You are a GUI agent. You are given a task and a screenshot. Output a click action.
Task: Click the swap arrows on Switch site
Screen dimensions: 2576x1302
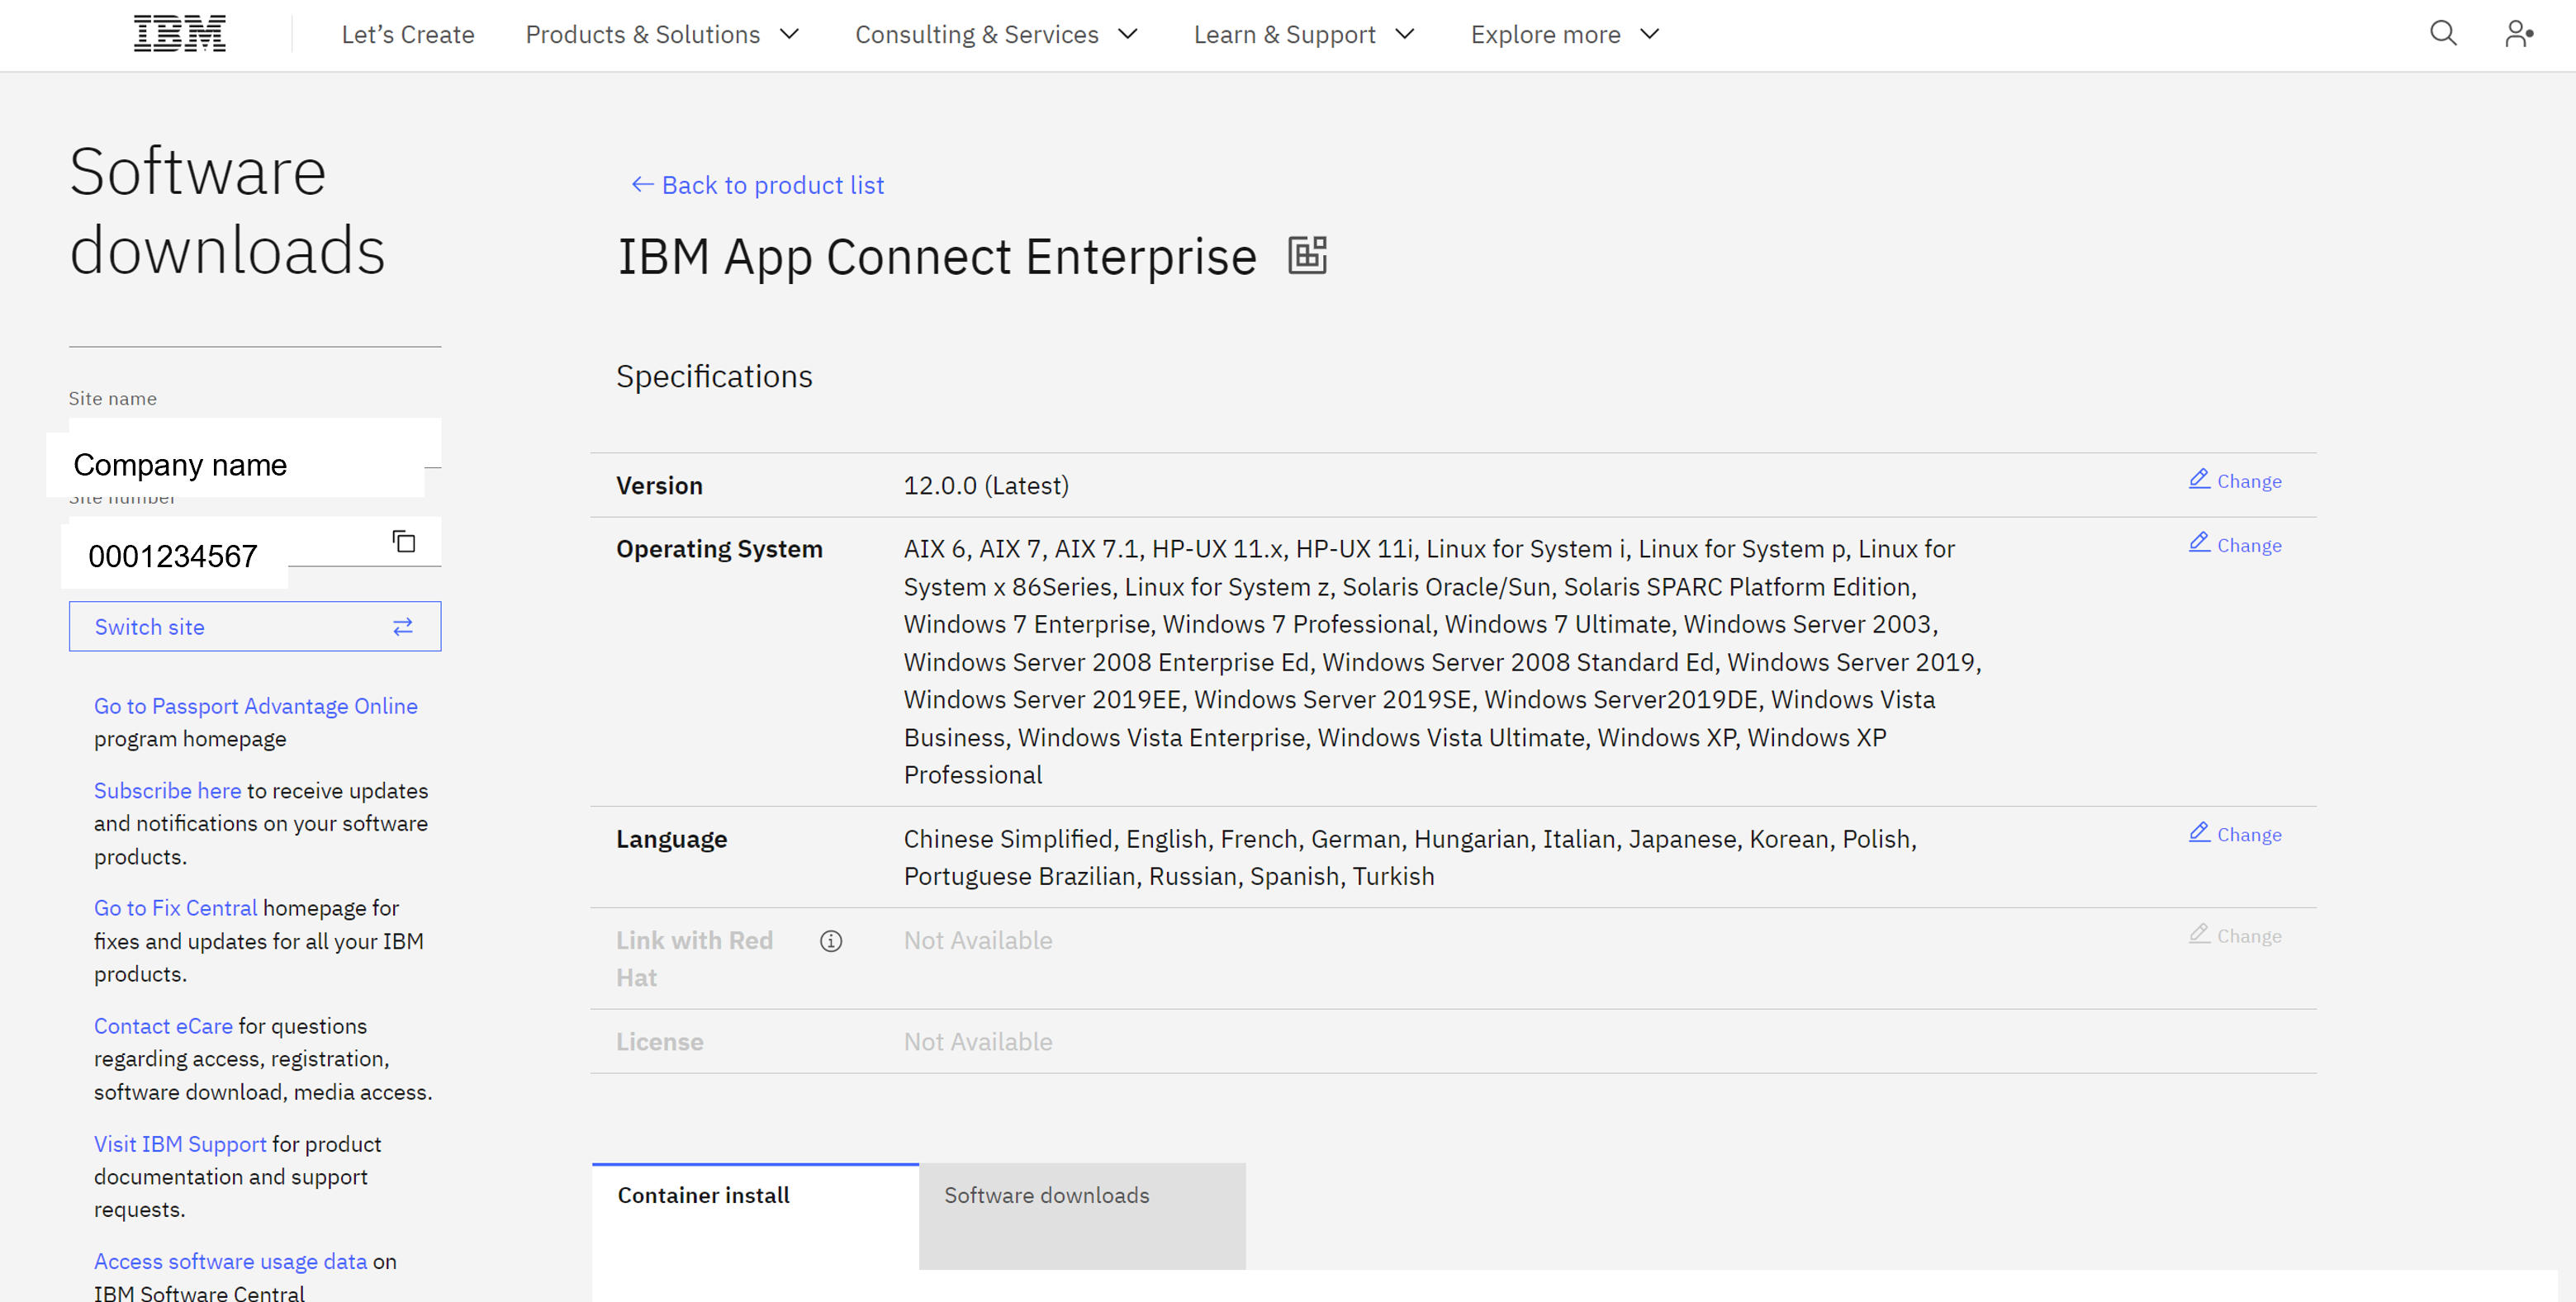click(403, 627)
